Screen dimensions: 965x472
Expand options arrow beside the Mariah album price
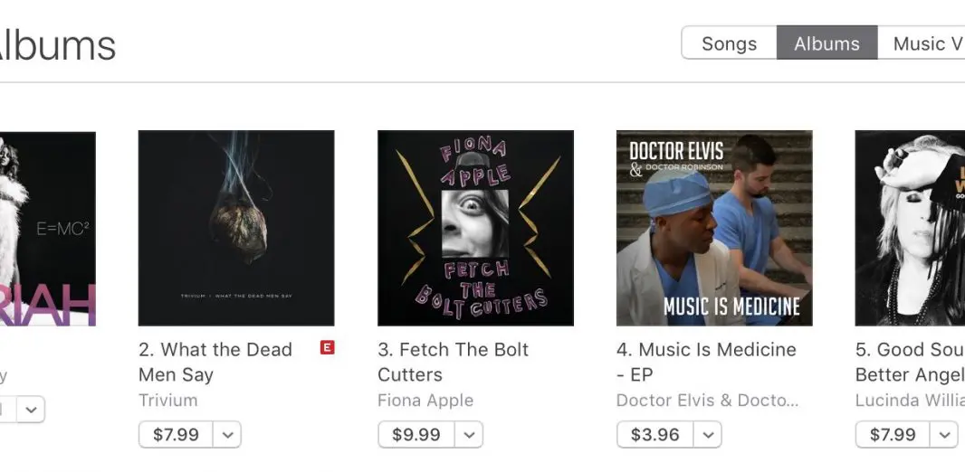[x=32, y=410]
